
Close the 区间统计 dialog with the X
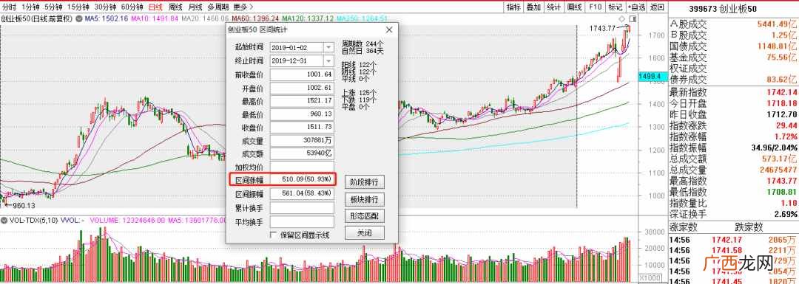(389, 30)
